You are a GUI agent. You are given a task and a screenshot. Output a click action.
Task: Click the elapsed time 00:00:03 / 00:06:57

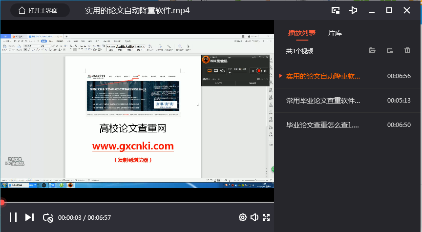pyautogui.click(x=84, y=217)
